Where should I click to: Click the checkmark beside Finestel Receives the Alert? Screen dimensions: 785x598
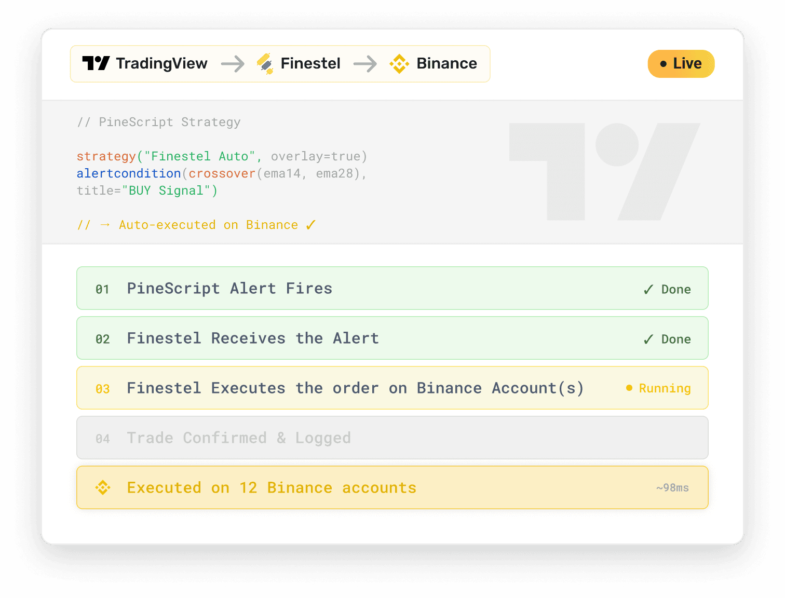648,339
